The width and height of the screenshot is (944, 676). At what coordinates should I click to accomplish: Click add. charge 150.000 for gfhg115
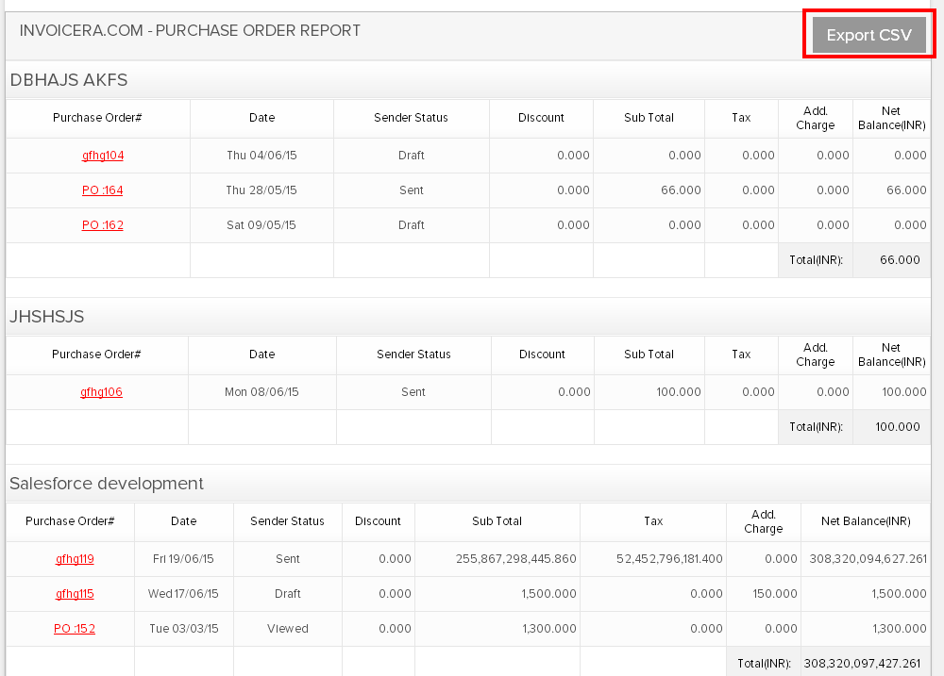775,594
